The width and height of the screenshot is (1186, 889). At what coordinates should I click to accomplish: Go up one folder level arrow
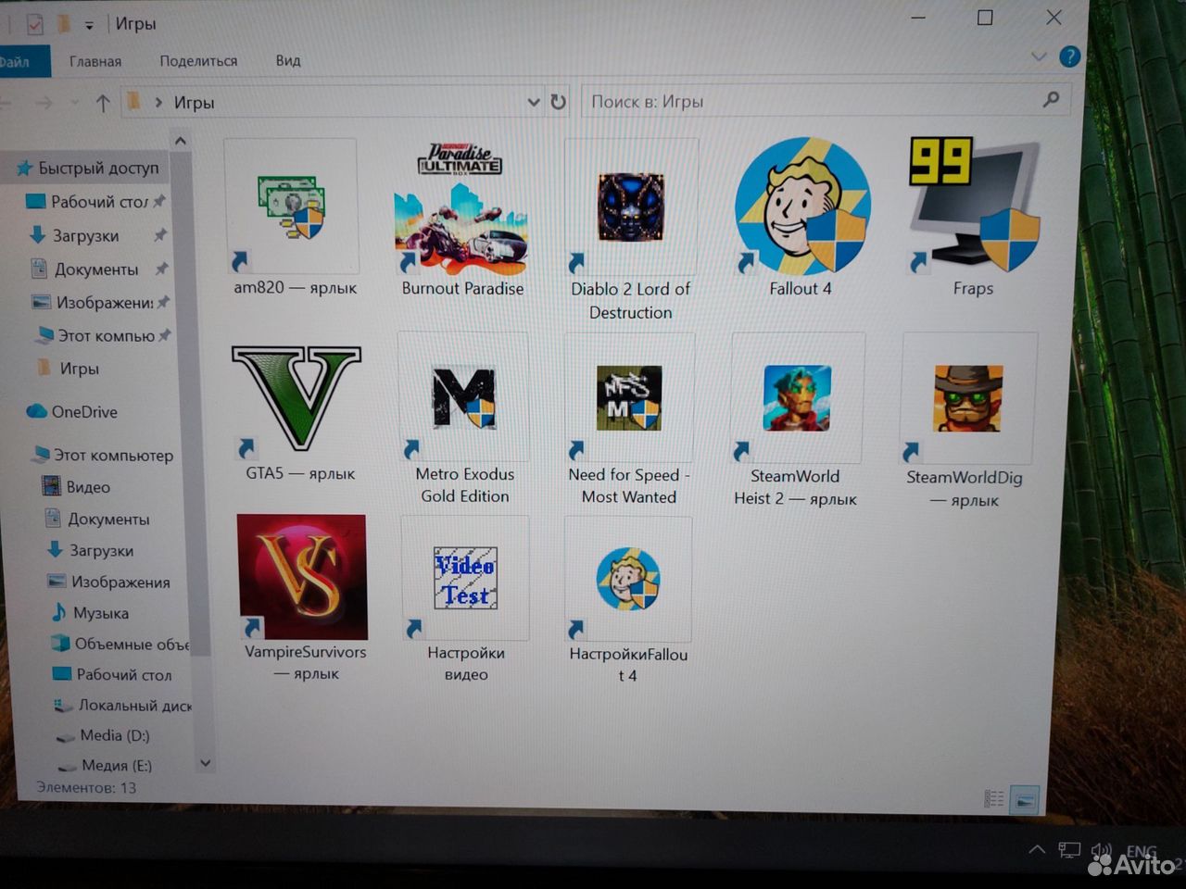click(103, 103)
